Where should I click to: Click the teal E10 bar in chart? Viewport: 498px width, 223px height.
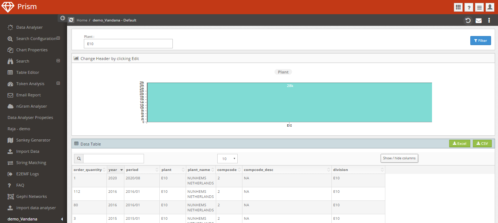pyautogui.click(x=289, y=102)
